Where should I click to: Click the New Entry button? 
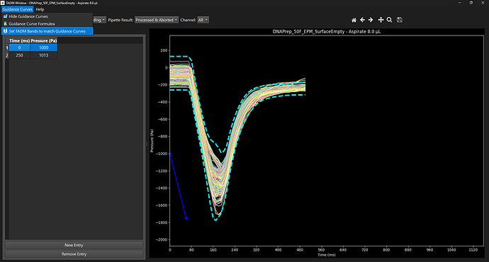tap(74, 245)
